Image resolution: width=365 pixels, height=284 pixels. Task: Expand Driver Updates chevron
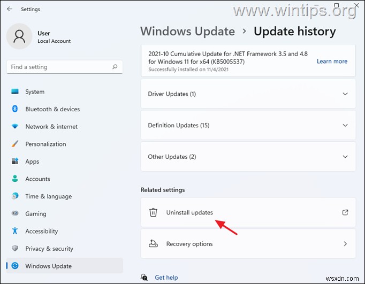tap(345, 94)
